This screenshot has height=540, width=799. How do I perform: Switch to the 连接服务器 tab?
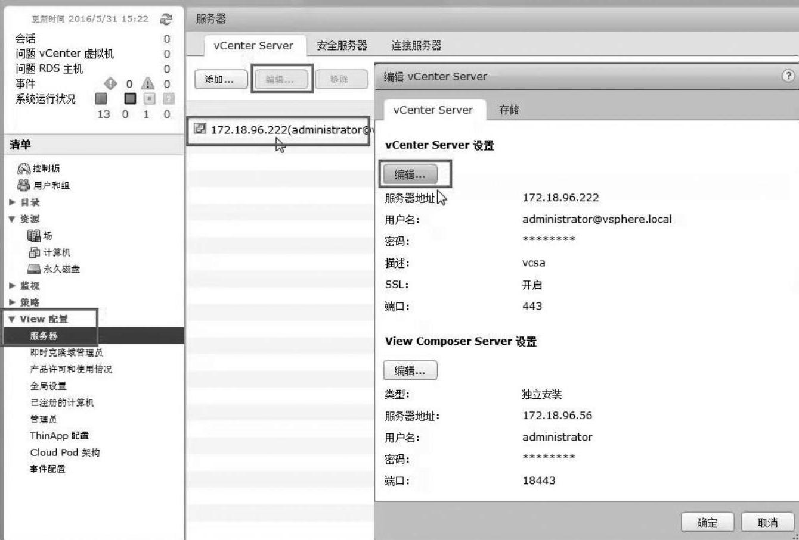pos(416,45)
